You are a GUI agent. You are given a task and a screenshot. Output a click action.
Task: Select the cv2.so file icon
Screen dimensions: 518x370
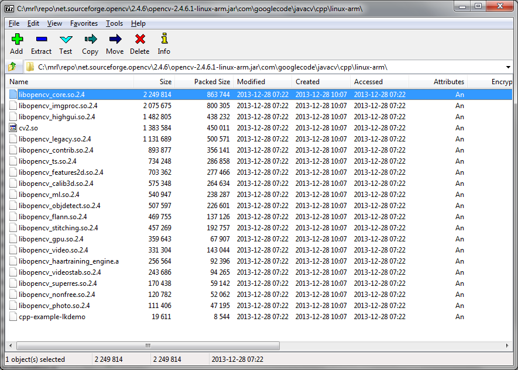click(13, 128)
